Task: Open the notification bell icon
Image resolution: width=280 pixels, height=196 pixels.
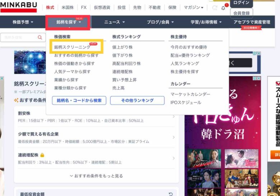Action: [x=223, y=8]
